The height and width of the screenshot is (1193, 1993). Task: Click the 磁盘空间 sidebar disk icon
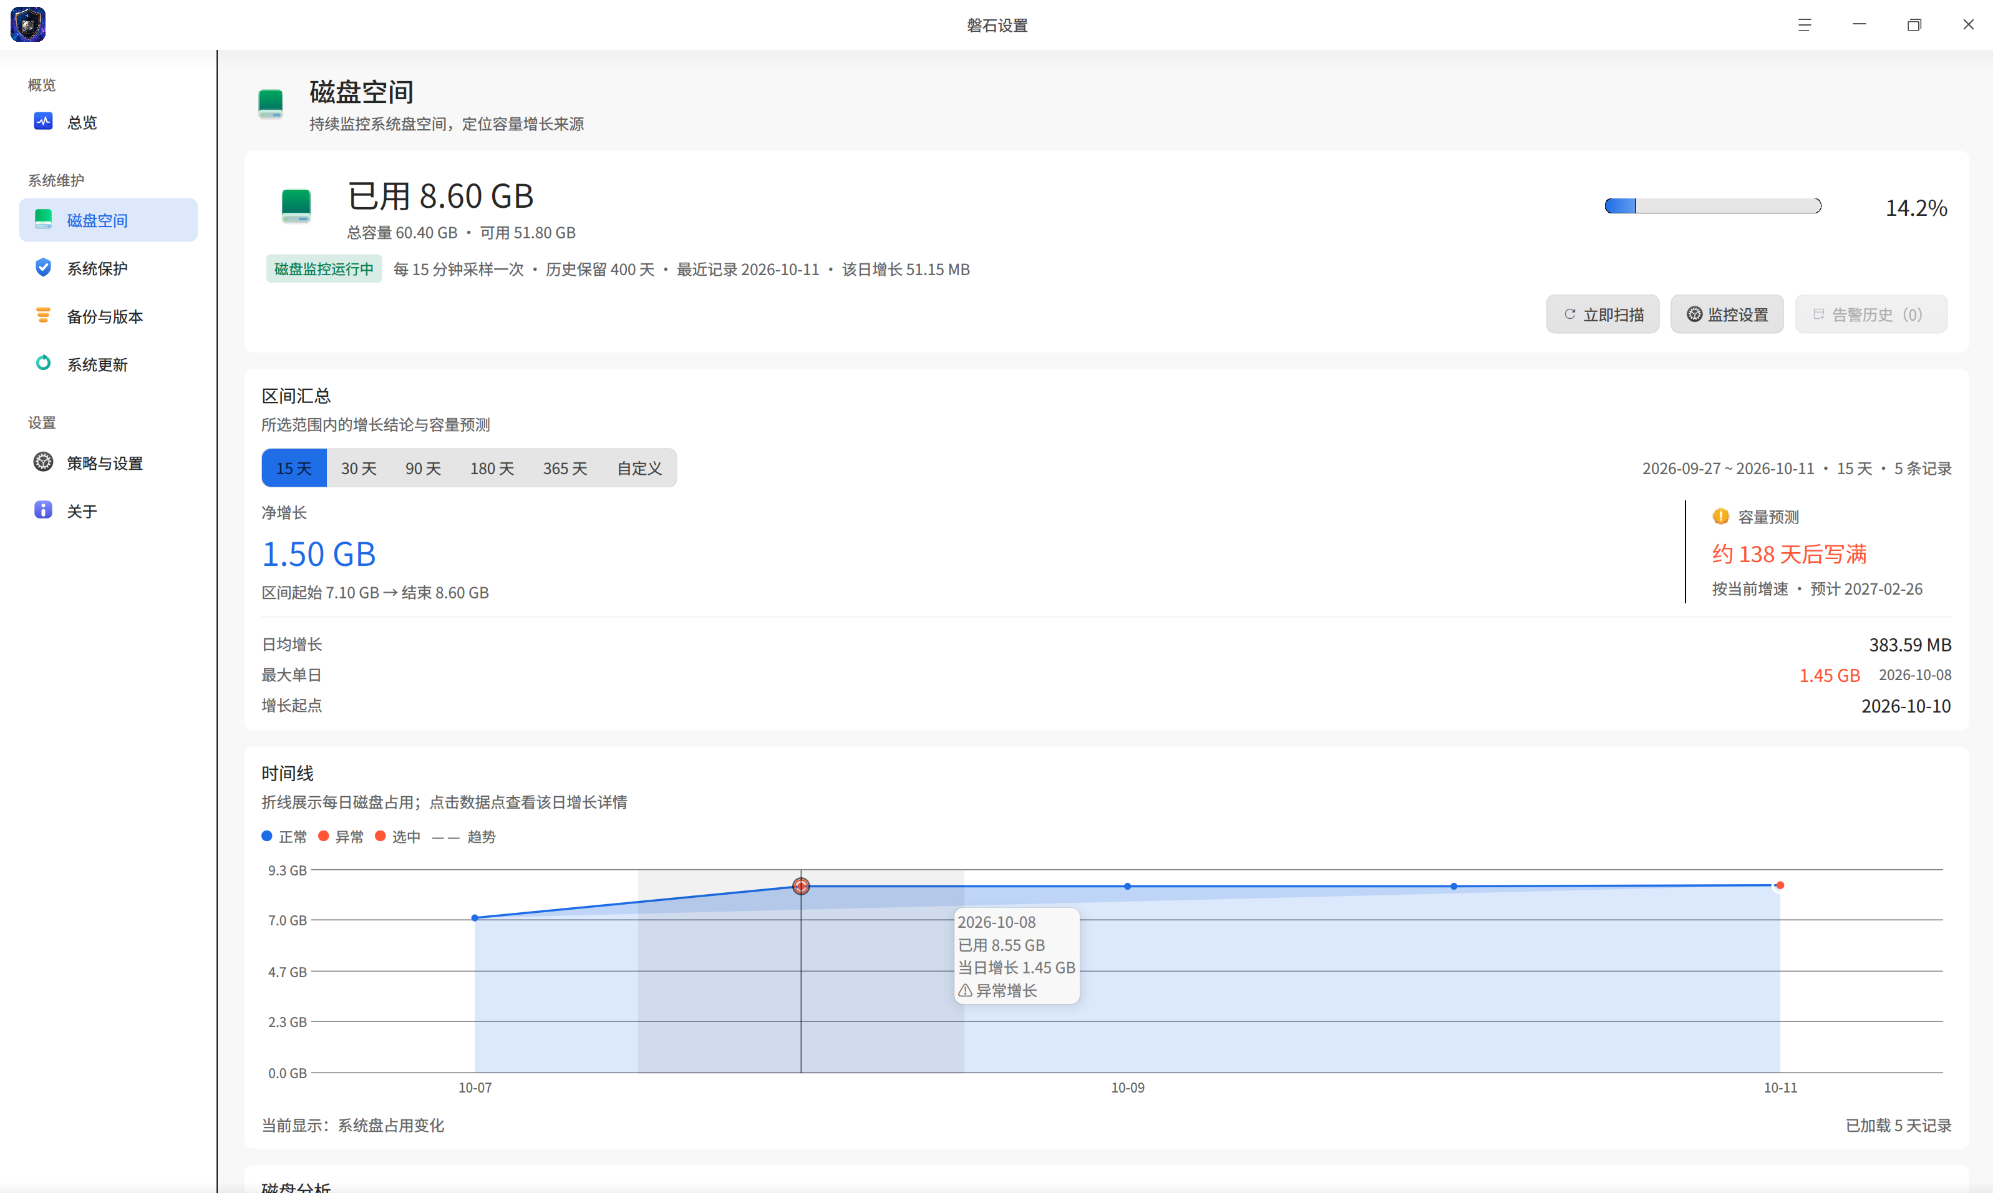coord(44,220)
